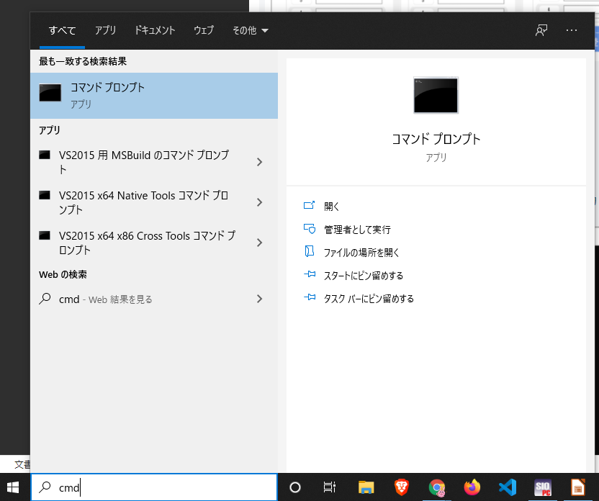599x501 pixels.
Task: Click the Cortana circle icon in taskbar
Action: (x=295, y=487)
